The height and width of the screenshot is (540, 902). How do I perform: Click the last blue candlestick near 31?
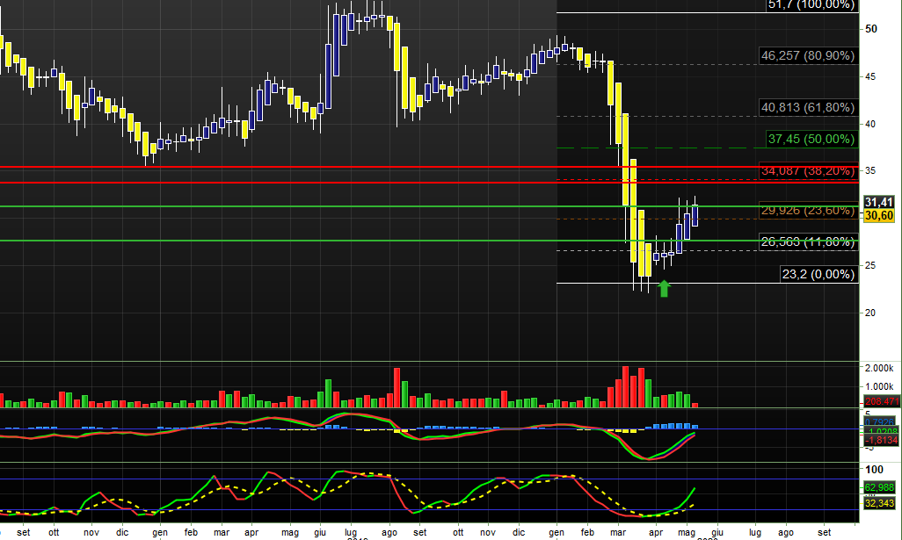[x=695, y=216]
